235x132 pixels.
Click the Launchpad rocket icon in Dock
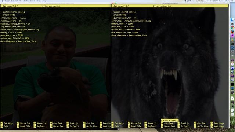[232, 23]
